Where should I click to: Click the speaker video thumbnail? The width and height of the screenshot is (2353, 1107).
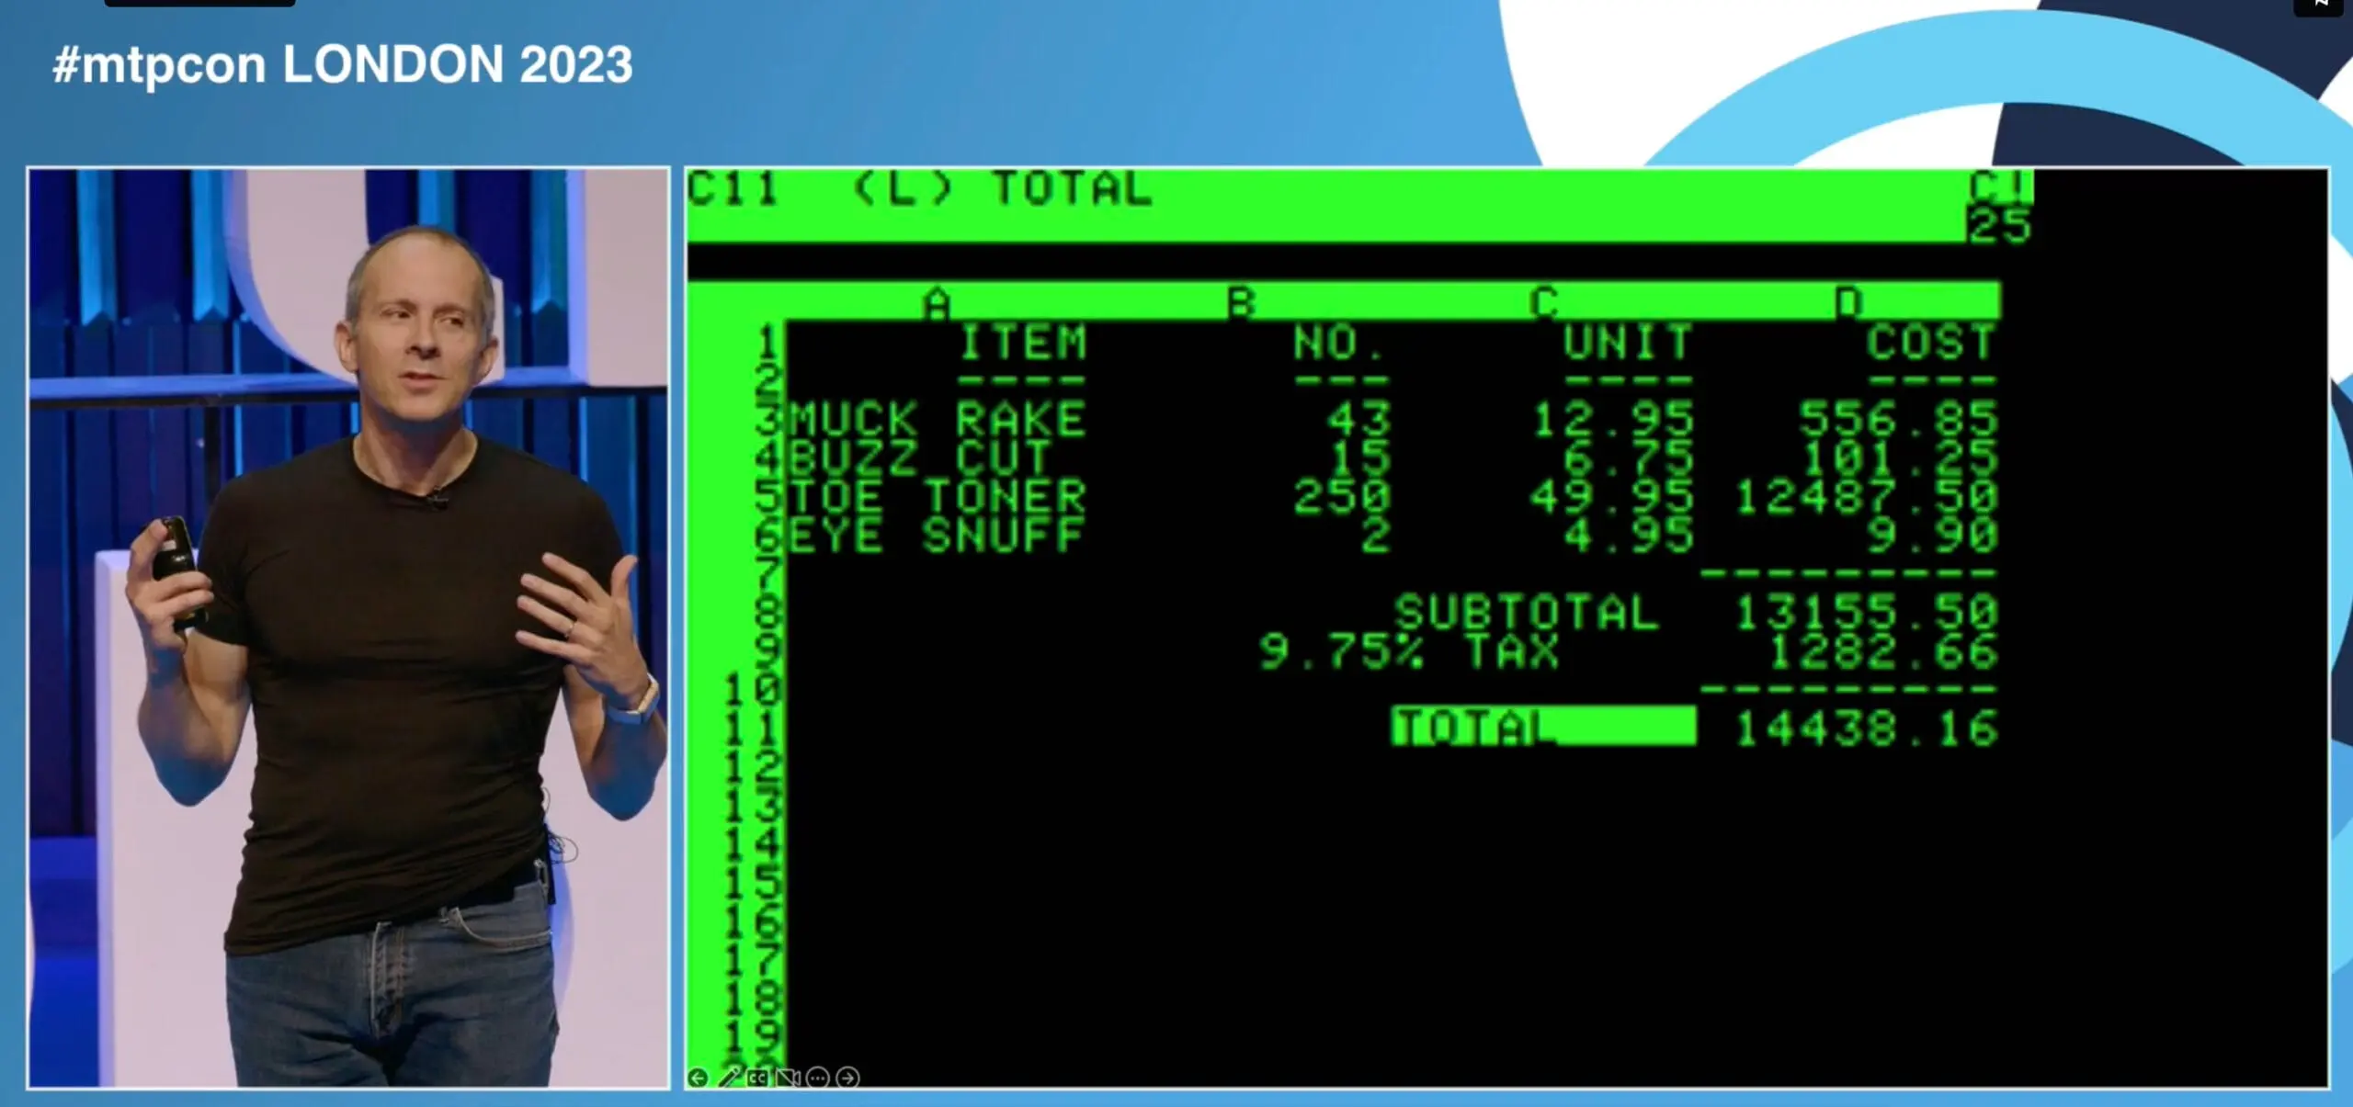point(348,628)
